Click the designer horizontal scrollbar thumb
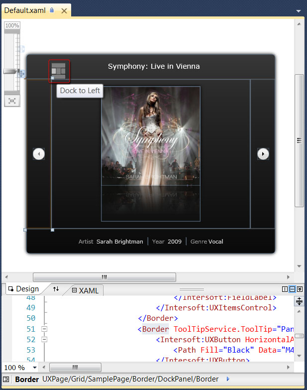Image resolution: width=307 pixels, height=390 pixels. pos(104,277)
